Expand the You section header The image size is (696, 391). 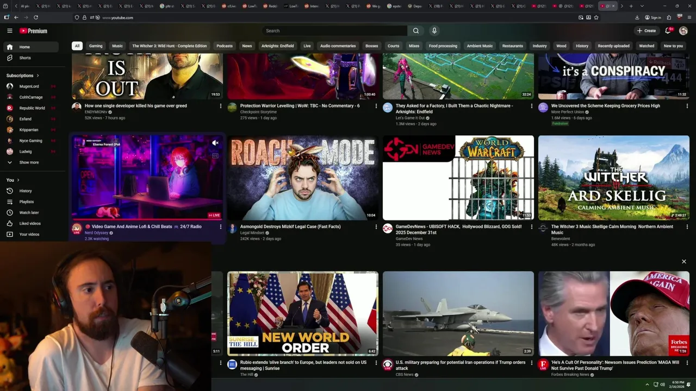(x=13, y=180)
